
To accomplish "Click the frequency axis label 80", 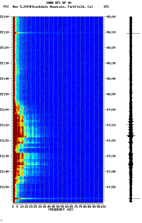I will [x=85, y=207].
